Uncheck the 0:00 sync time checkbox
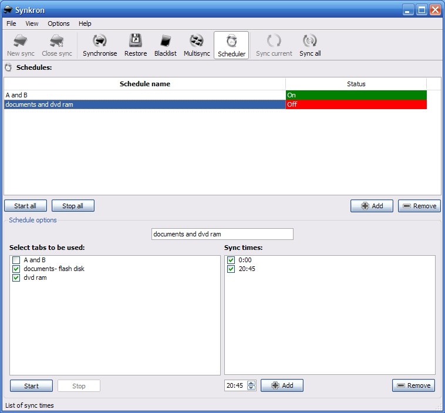Image resolution: width=445 pixels, height=413 pixels. point(231,260)
